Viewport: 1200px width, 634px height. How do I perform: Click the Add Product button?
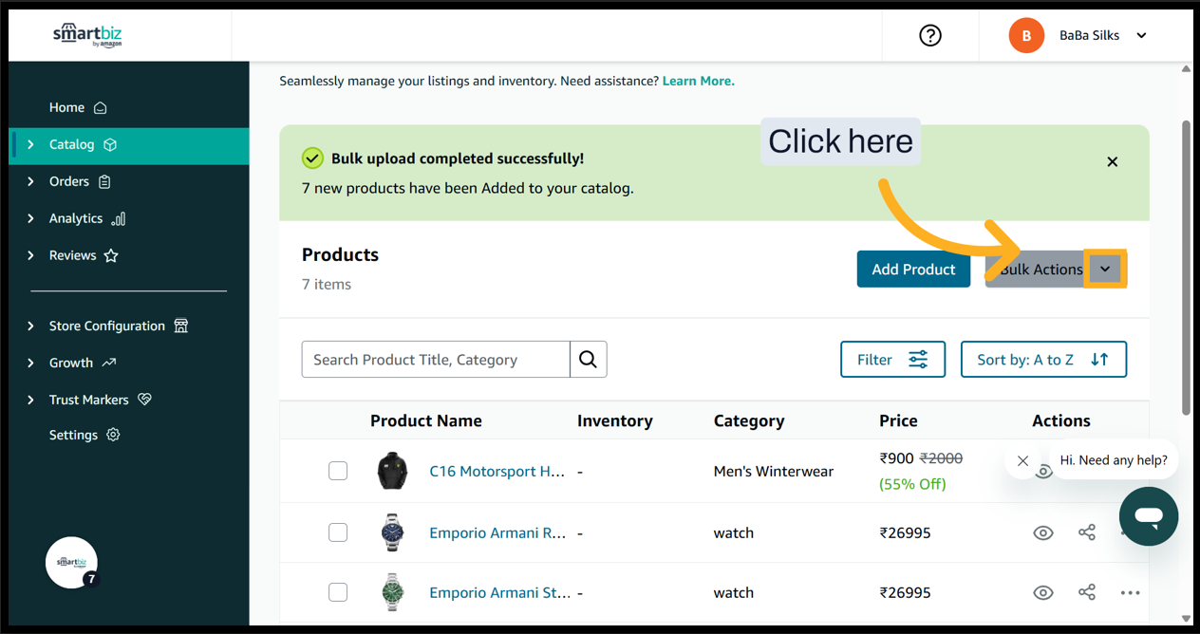(x=913, y=270)
